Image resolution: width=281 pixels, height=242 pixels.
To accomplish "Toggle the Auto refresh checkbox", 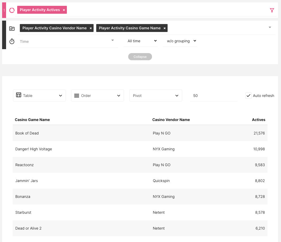I will [x=248, y=96].
